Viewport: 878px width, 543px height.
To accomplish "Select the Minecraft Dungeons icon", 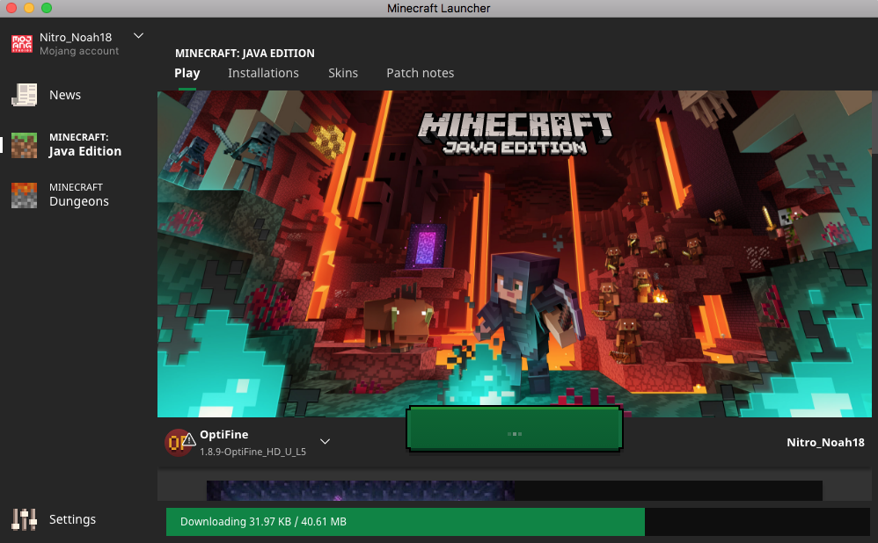I will (24, 195).
